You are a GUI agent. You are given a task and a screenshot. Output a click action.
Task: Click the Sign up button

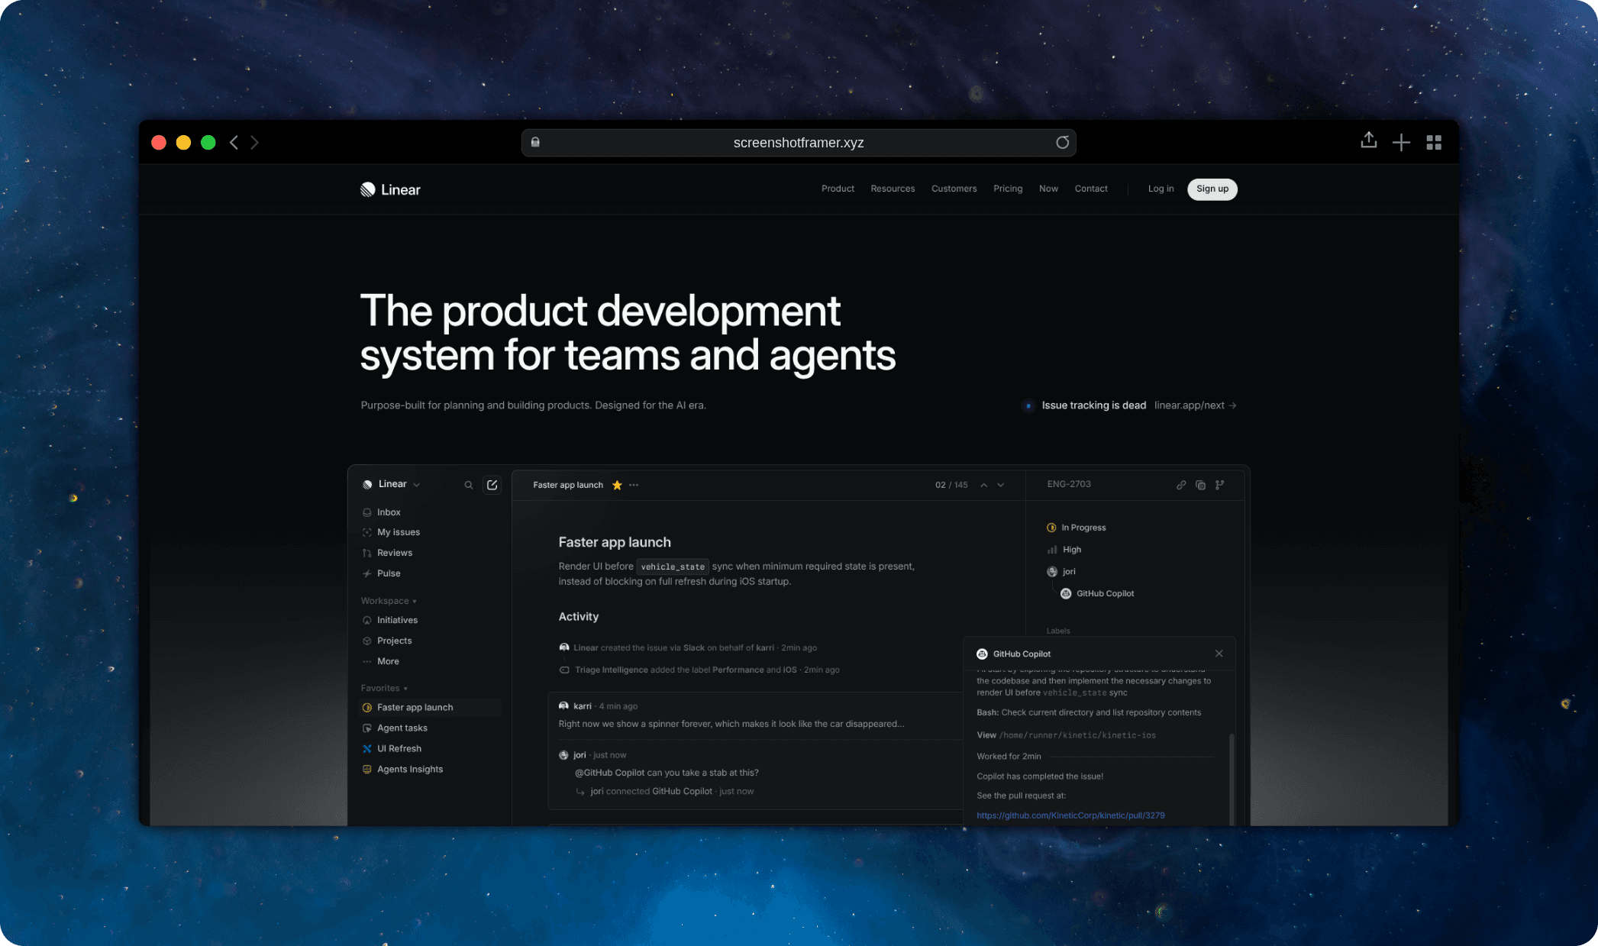1212,189
